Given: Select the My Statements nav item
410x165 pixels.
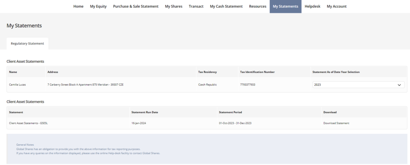Looking at the screenshot, I should pyautogui.click(x=285, y=6).
